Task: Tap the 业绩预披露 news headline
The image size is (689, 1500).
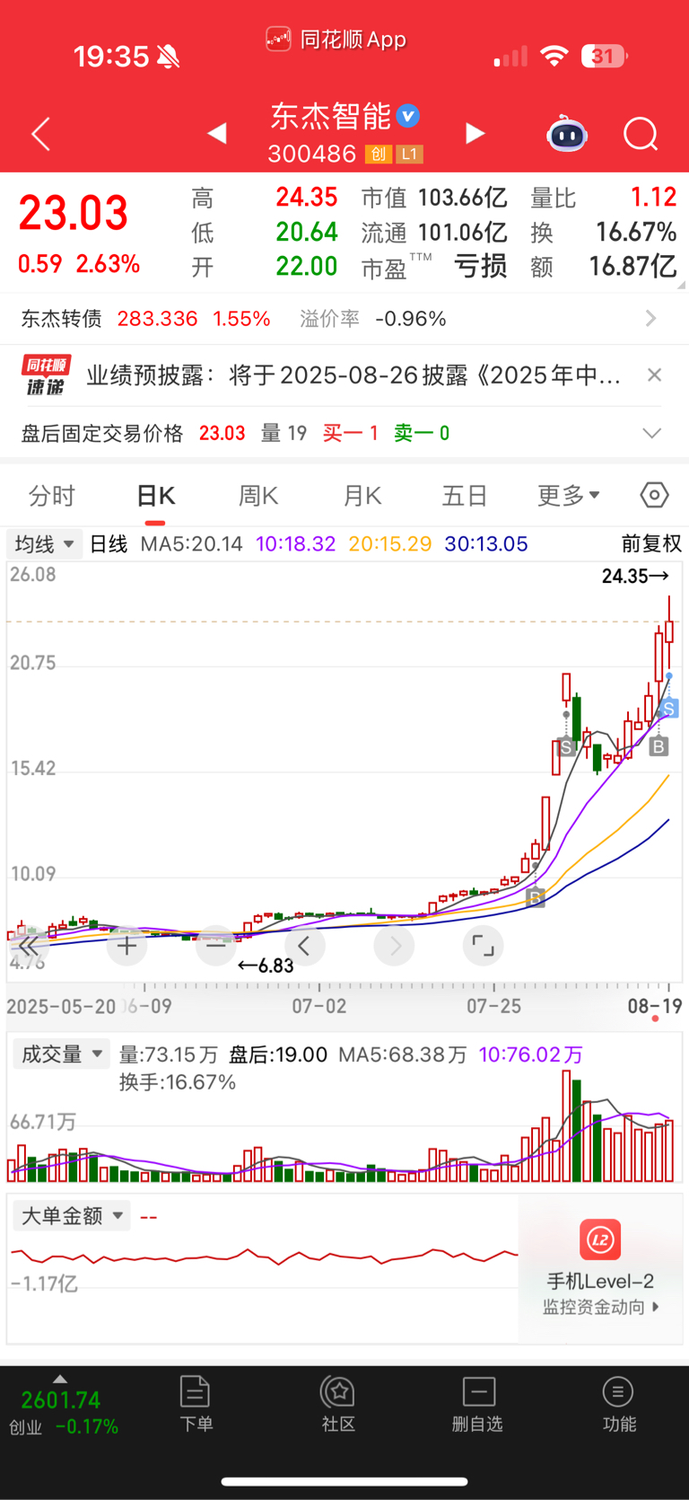Action: (x=353, y=375)
